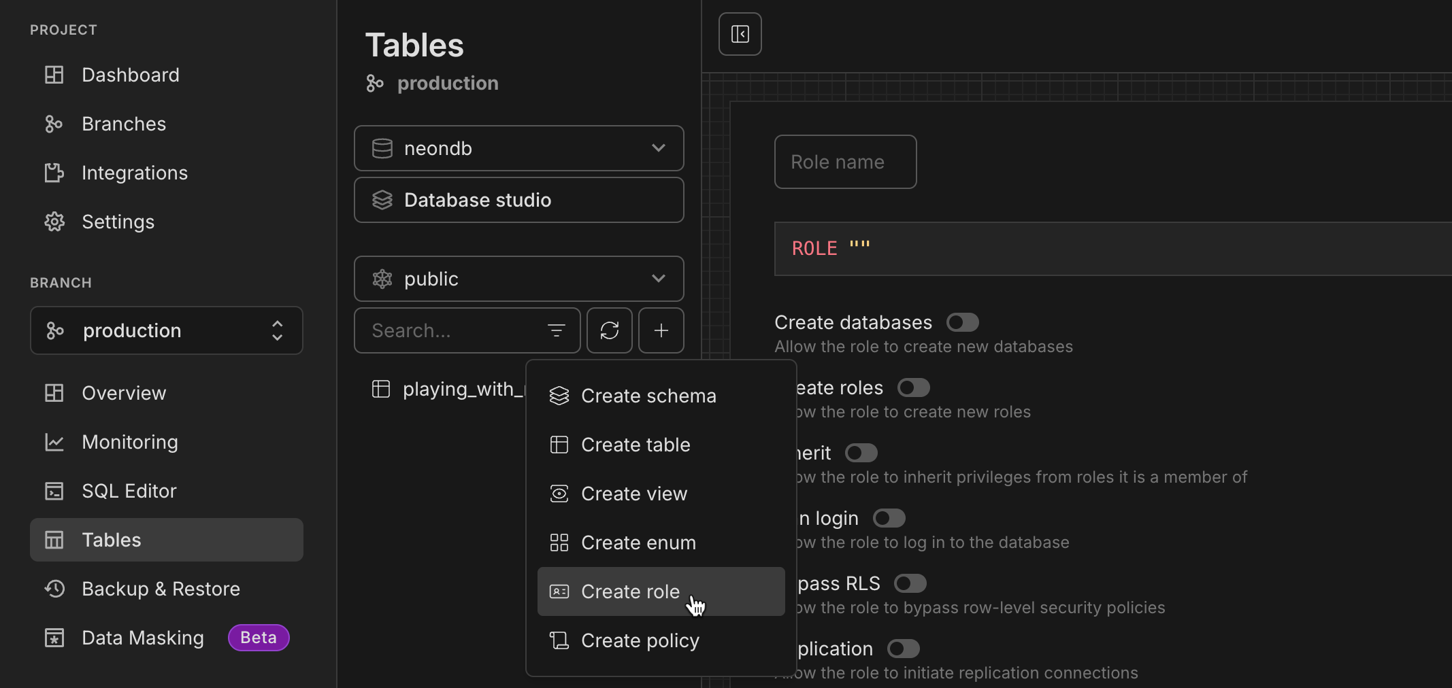This screenshot has width=1452, height=688.
Task: Open Monitoring chart icon in sidebar
Action: click(x=54, y=443)
